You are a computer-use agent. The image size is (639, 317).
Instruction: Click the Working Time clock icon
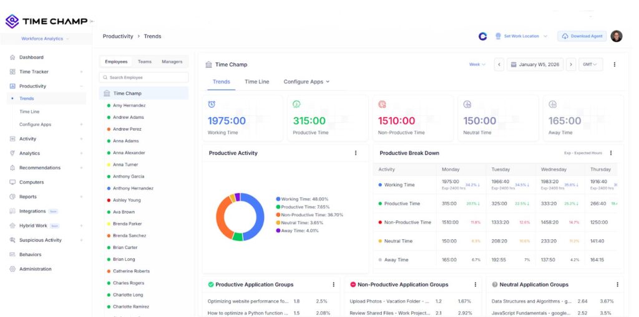point(212,104)
